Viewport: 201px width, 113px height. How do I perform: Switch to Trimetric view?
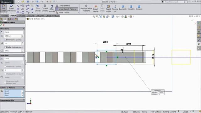131,8
